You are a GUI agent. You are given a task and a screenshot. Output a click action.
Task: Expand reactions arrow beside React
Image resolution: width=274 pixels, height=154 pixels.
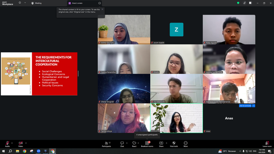coord(138,143)
